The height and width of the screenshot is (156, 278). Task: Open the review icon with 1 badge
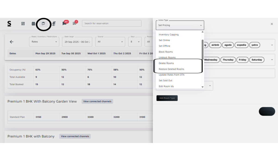(75, 23)
